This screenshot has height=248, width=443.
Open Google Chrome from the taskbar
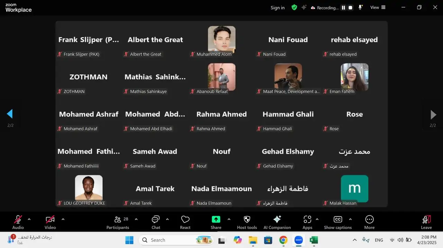[283, 240]
